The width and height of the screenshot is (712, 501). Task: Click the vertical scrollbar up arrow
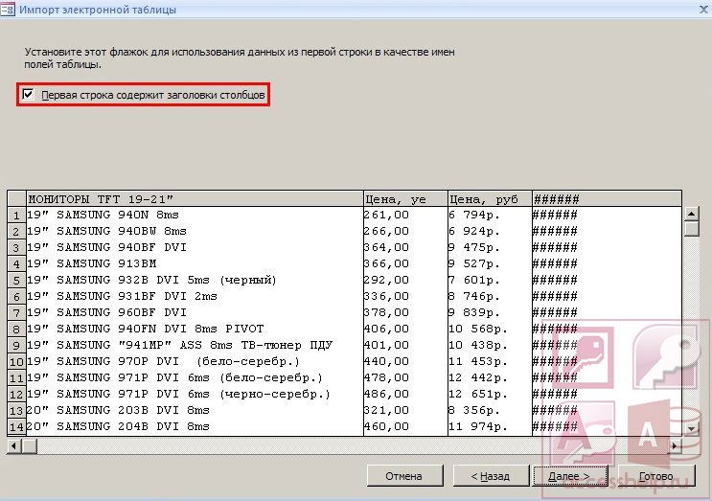pos(691,214)
